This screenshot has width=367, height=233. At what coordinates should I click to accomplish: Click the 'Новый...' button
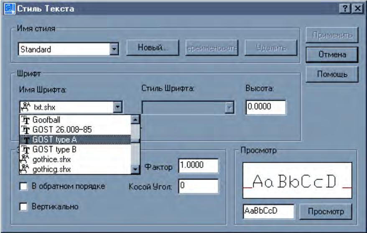[153, 48]
